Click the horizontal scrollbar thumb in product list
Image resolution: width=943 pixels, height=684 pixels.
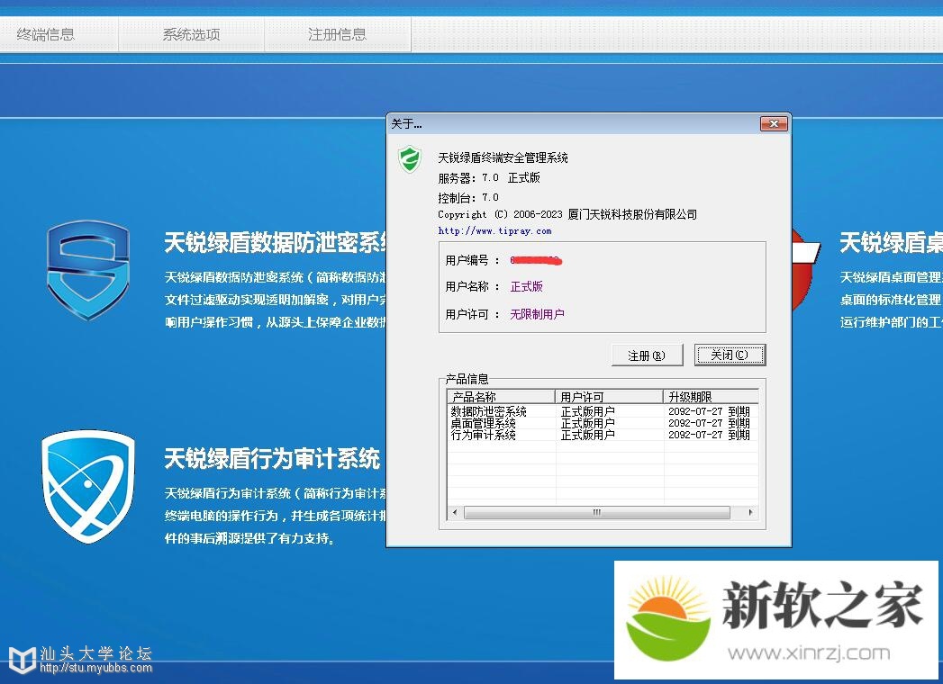597,513
